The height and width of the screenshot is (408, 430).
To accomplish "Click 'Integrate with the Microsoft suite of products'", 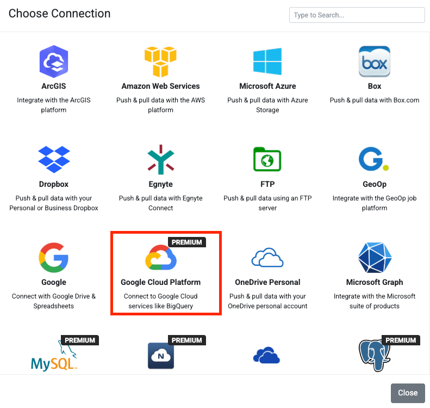I will coord(375,301).
